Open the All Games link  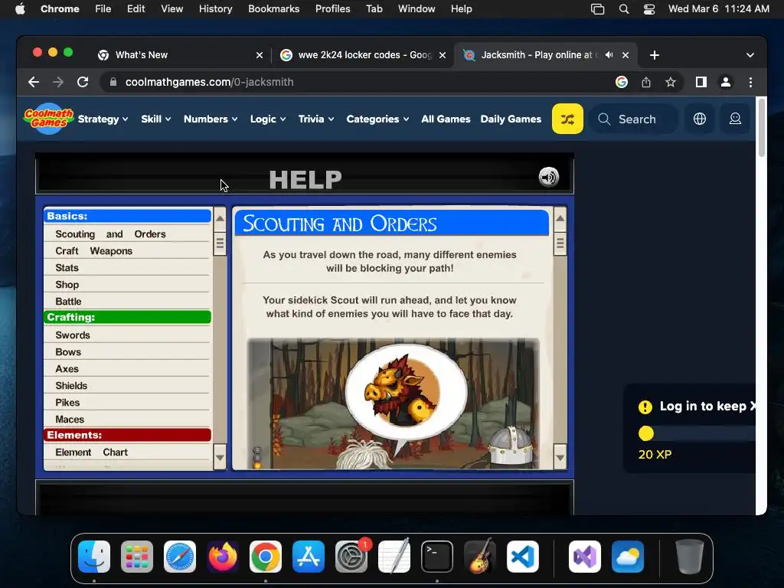click(x=446, y=119)
